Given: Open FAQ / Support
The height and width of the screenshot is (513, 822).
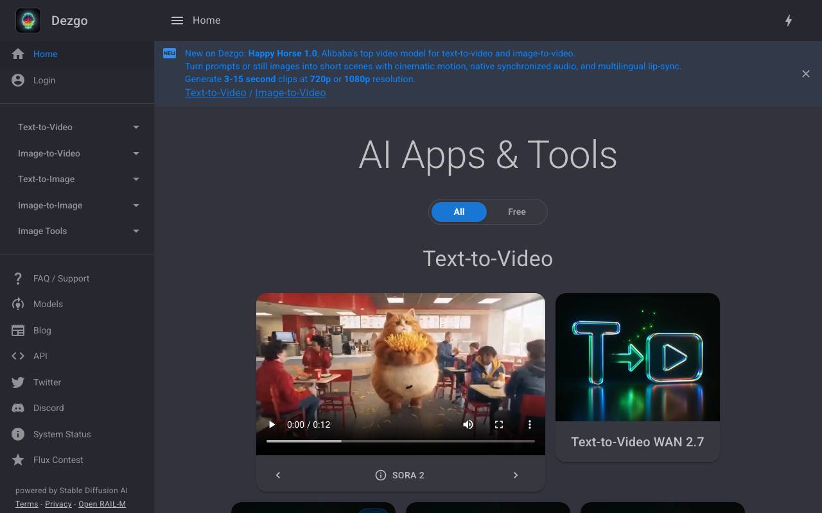Looking at the screenshot, I should (x=77, y=278).
